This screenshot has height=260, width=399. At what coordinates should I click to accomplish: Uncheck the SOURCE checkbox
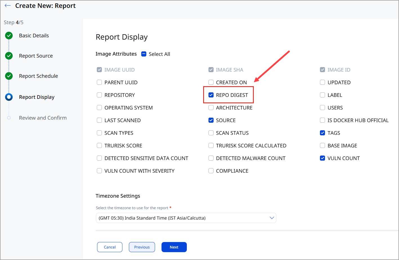click(211, 120)
